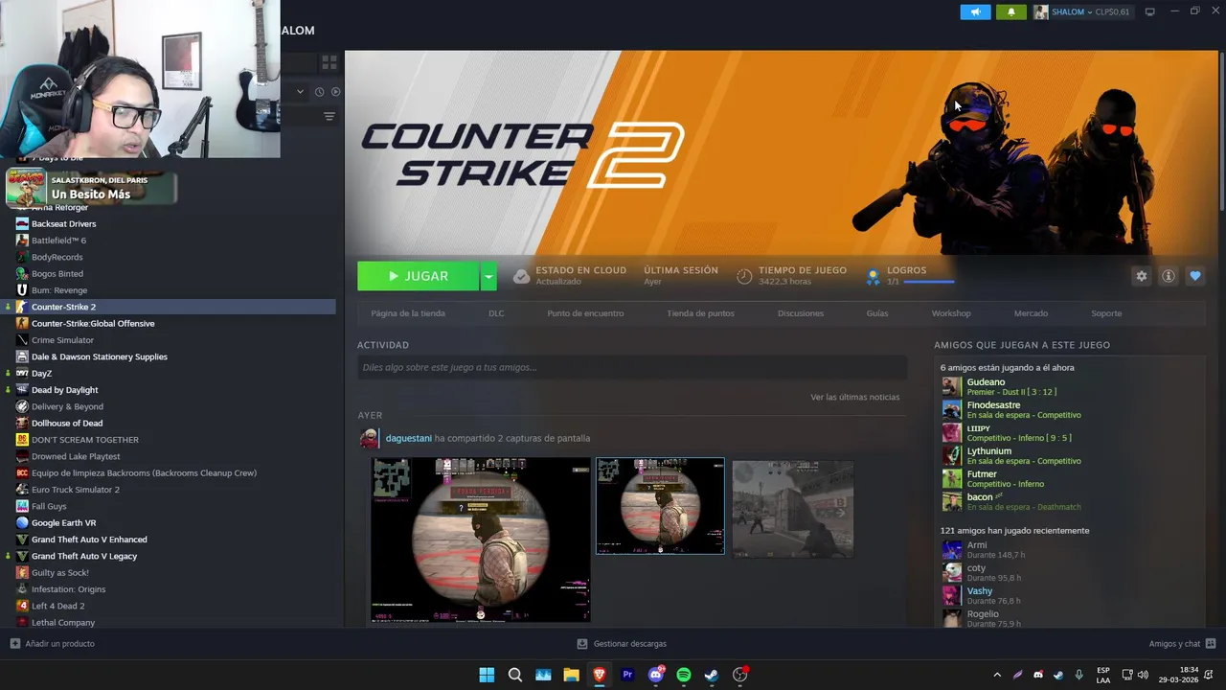Image resolution: width=1226 pixels, height=690 pixels.
Task: Open the faded third screenshot thumbnail
Action: [x=792, y=508]
